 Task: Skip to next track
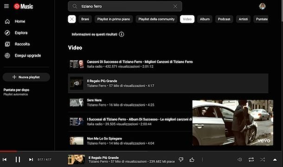[31, 160]
